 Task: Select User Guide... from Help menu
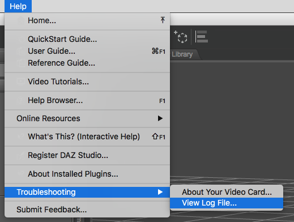(x=87, y=51)
